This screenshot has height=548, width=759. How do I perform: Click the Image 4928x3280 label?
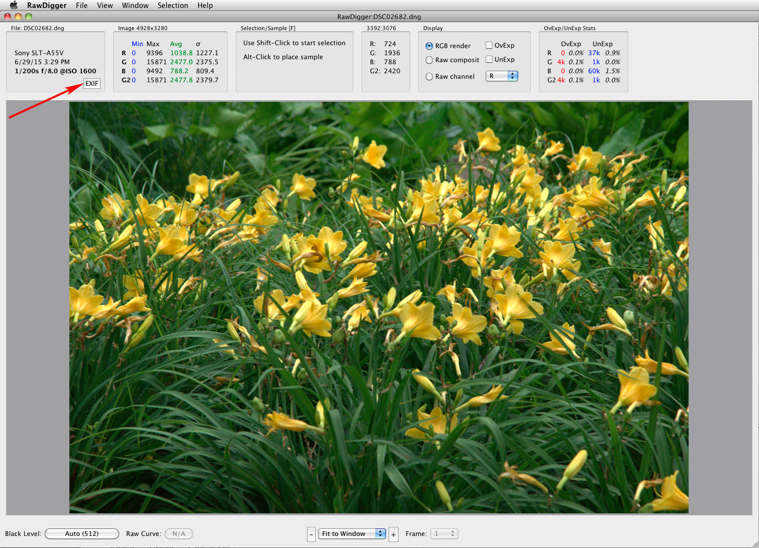[143, 28]
